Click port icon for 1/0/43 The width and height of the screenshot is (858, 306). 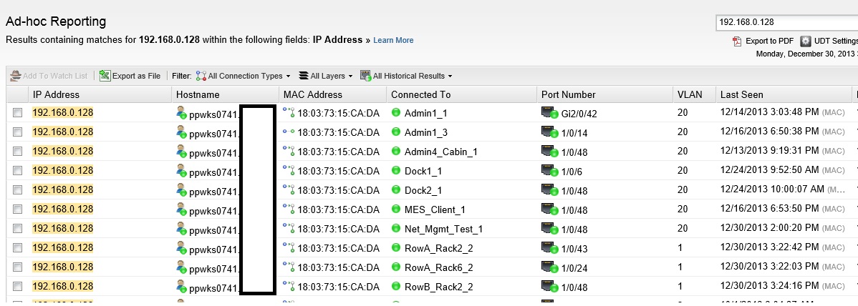[549, 248]
